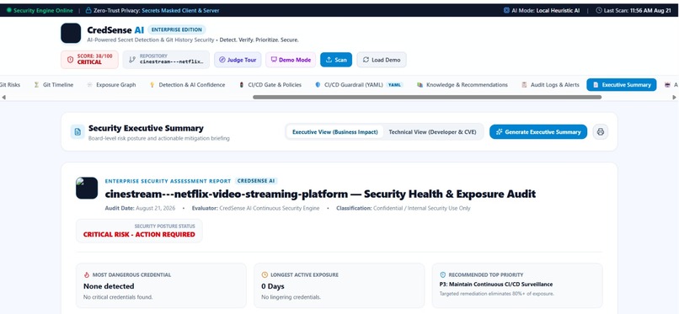Viewport: 679px width, 314px height.
Task: Click 'CRITICAL RISK - ACTION REQUIRED' status
Action: click(x=139, y=234)
